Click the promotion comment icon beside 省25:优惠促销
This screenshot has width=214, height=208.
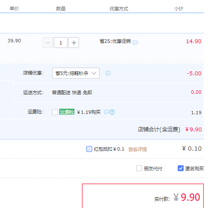pos(135,42)
